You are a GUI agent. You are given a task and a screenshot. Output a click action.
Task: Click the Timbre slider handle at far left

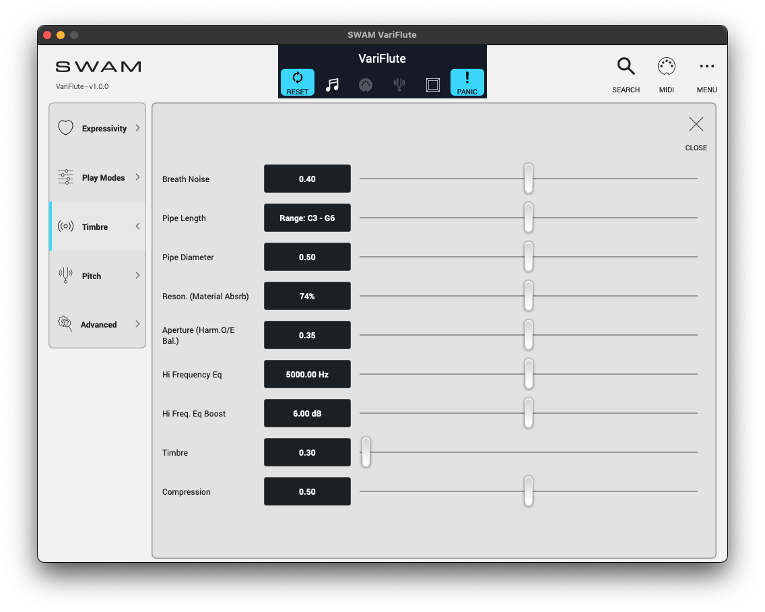click(x=366, y=452)
